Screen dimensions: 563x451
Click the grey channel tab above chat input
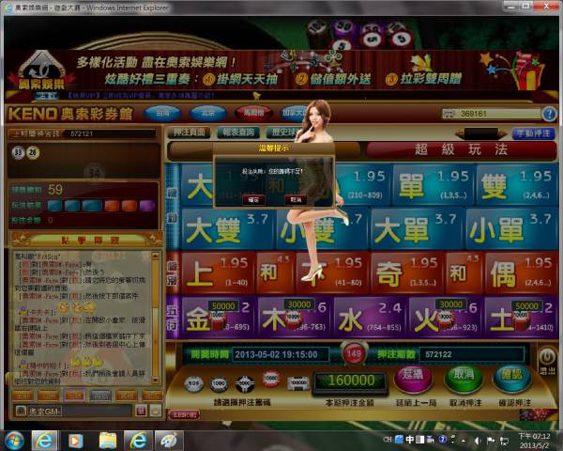click(x=100, y=396)
